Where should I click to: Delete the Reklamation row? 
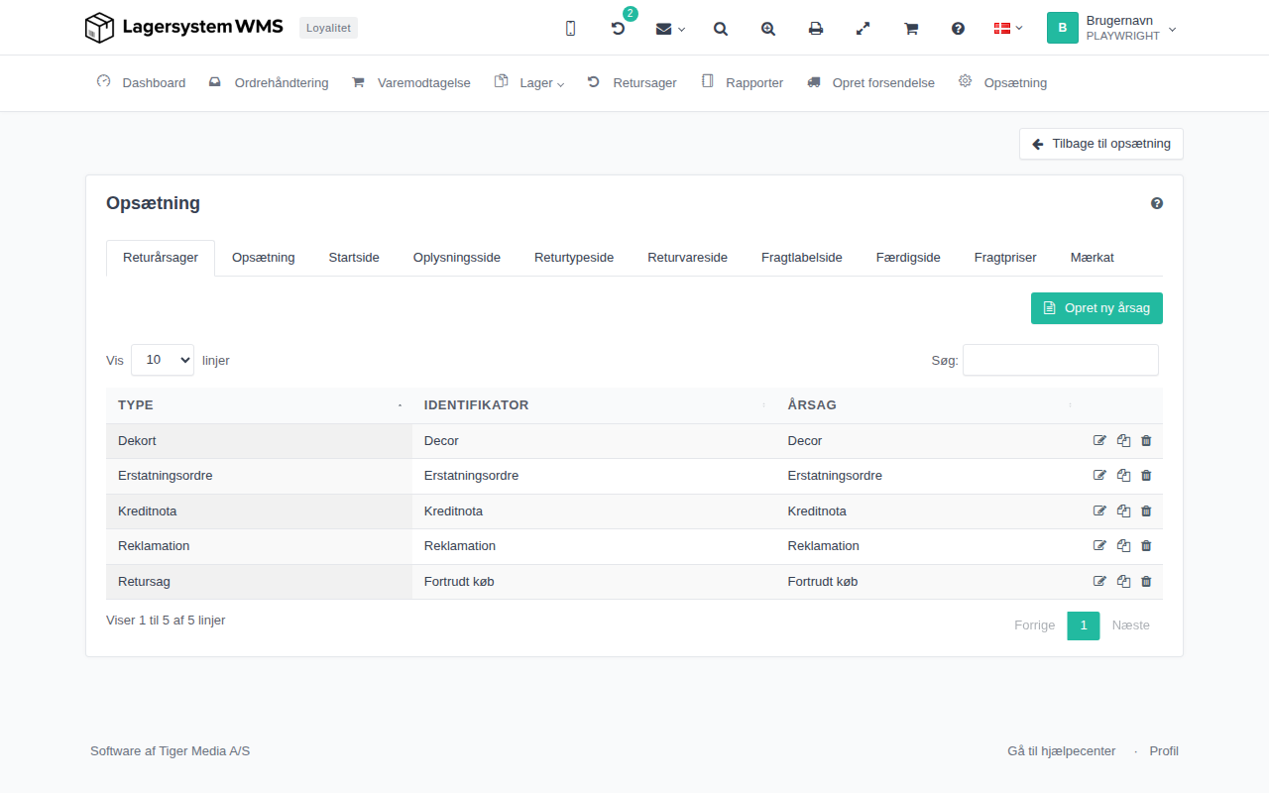(1146, 546)
